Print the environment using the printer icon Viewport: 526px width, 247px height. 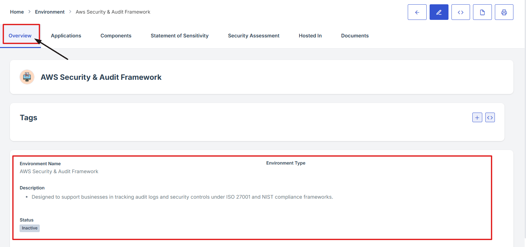pos(504,12)
